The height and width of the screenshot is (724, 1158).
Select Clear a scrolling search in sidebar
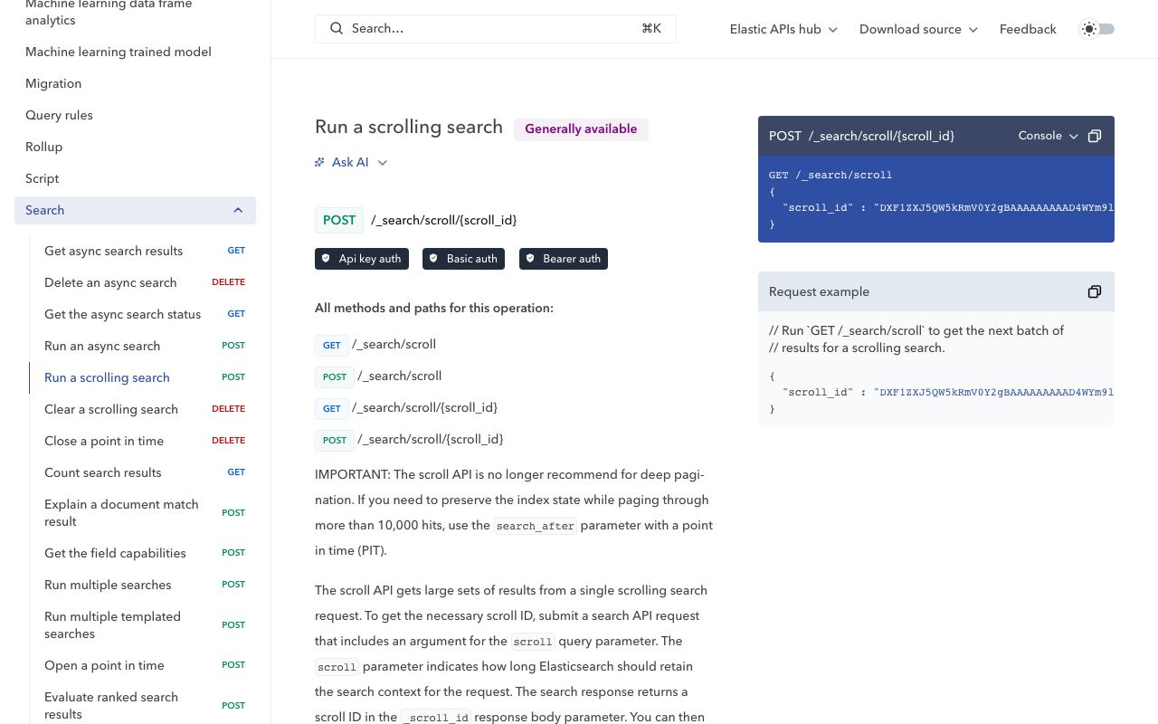tap(110, 409)
